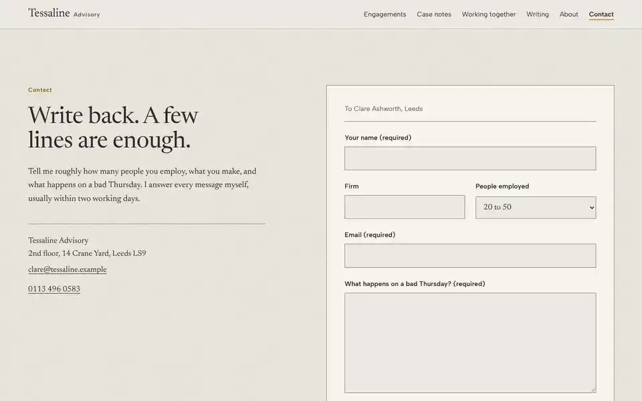Navigate to Writing
This screenshot has height=401, width=642.
pyautogui.click(x=537, y=14)
